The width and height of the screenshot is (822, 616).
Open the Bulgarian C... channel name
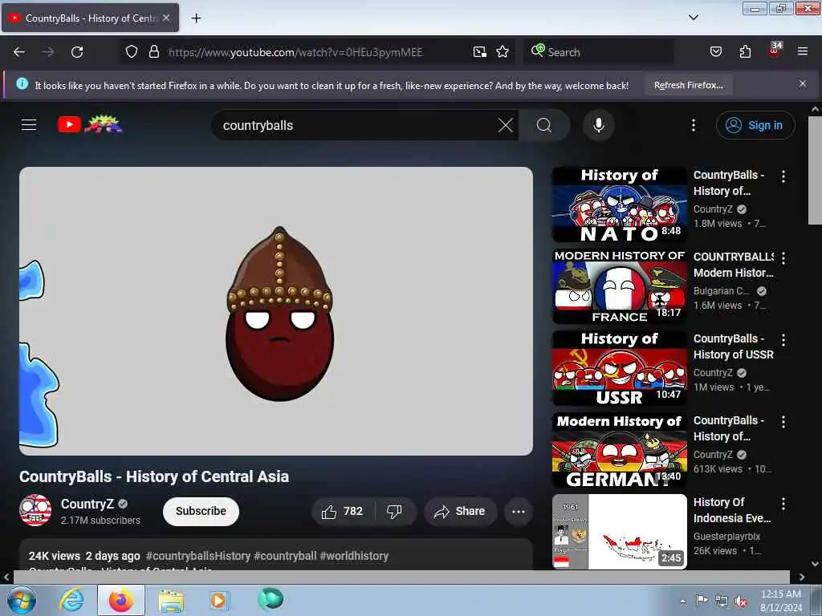coord(721,290)
